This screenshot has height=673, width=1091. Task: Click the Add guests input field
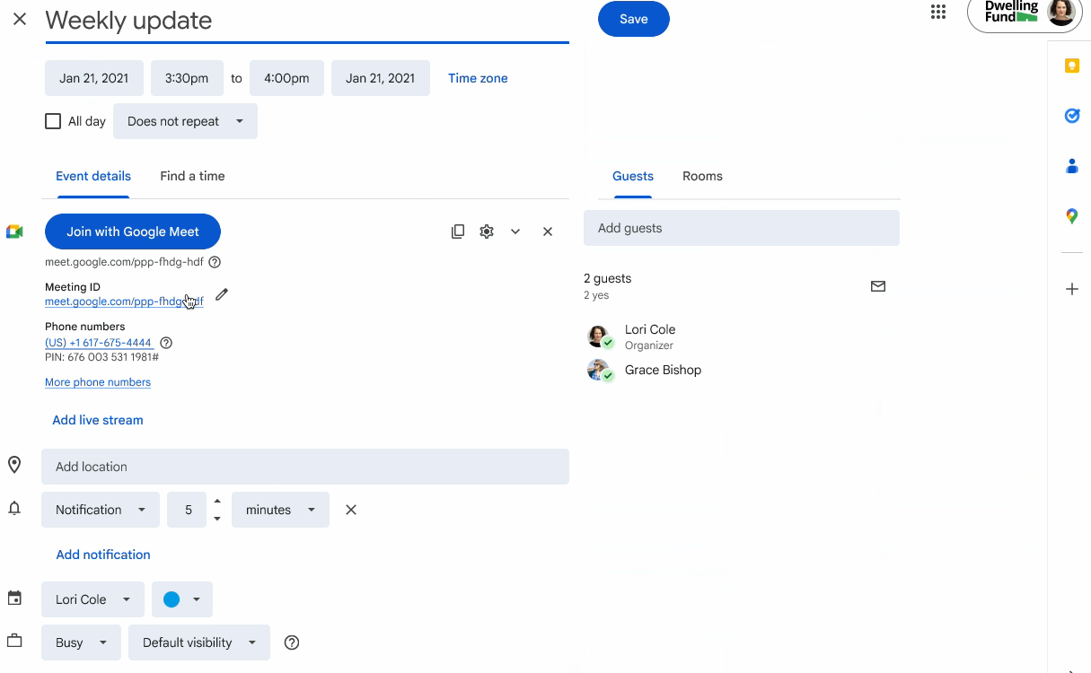(741, 228)
